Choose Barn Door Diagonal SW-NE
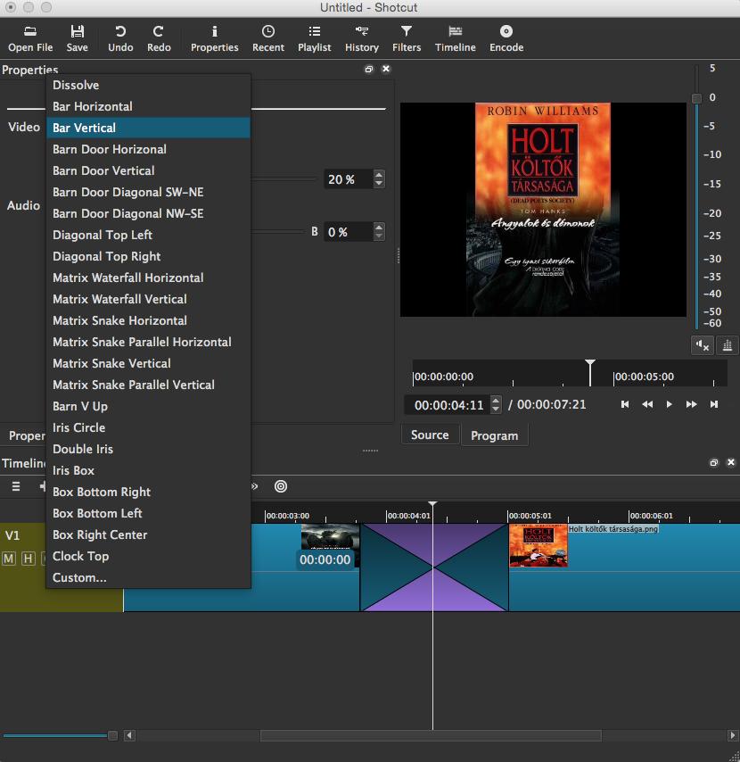Screen dimensions: 740x762 pos(149,192)
